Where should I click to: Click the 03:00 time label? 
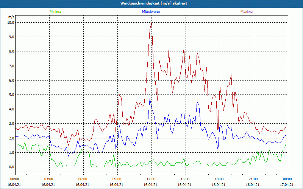(x=50, y=179)
